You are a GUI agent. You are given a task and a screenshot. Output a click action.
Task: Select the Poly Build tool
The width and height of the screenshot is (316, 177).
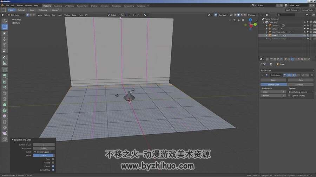click(x=5, y=105)
